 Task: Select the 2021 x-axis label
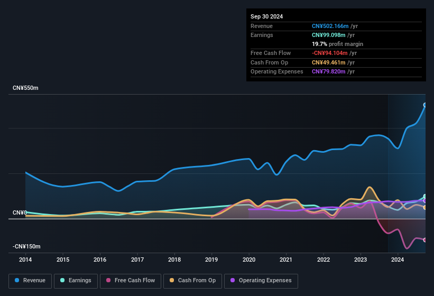(286, 260)
